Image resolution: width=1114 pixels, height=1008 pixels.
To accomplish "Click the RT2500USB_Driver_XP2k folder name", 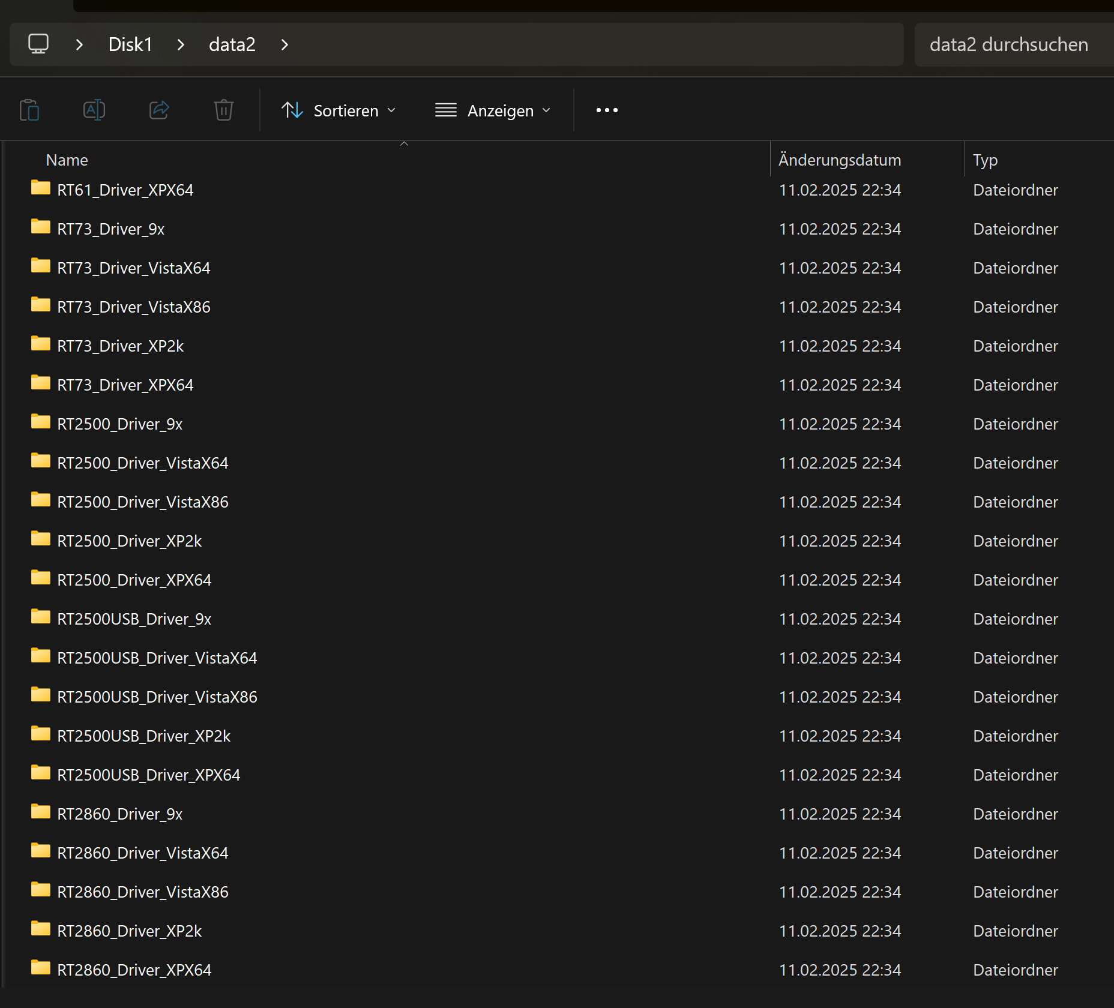I will (144, 736).
